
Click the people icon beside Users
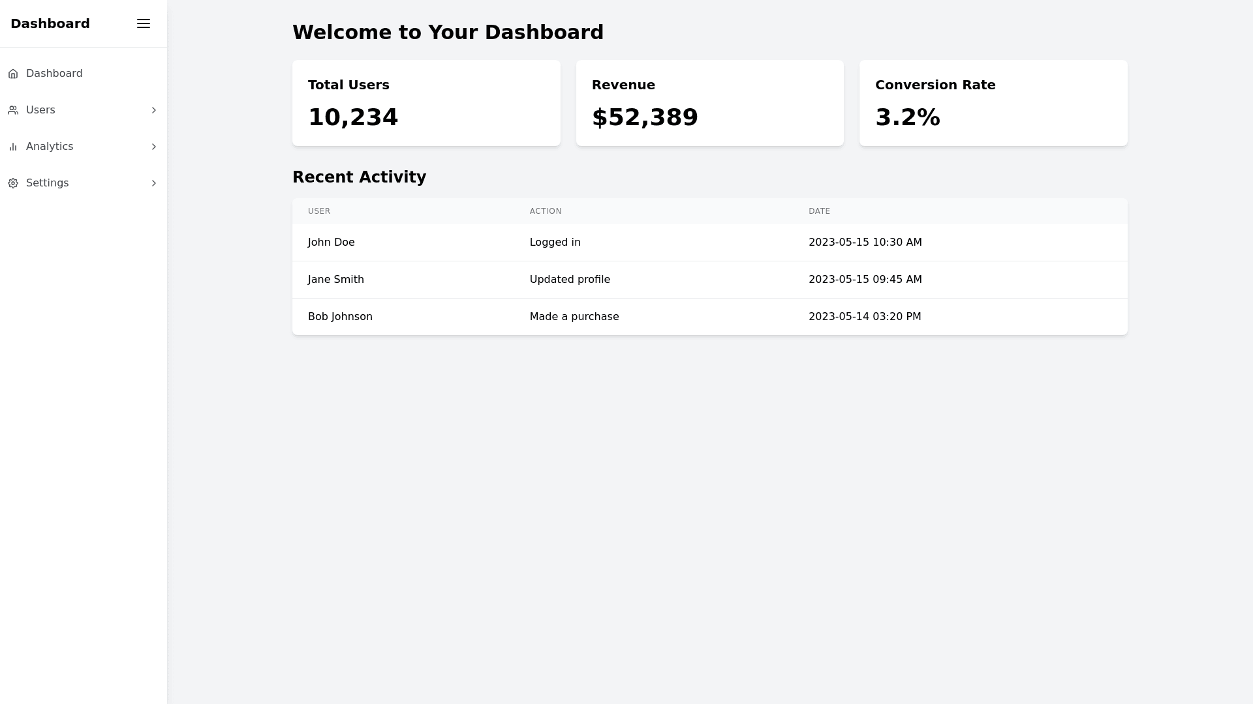pyautogui.click(x=13, y=110)
